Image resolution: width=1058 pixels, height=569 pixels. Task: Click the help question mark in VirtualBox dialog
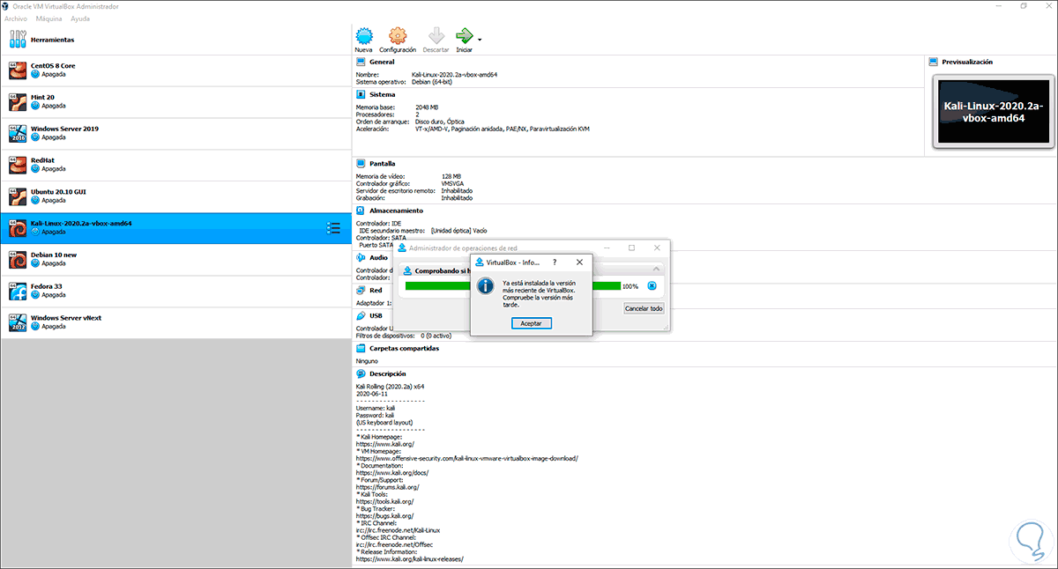[x=554, y=262]
